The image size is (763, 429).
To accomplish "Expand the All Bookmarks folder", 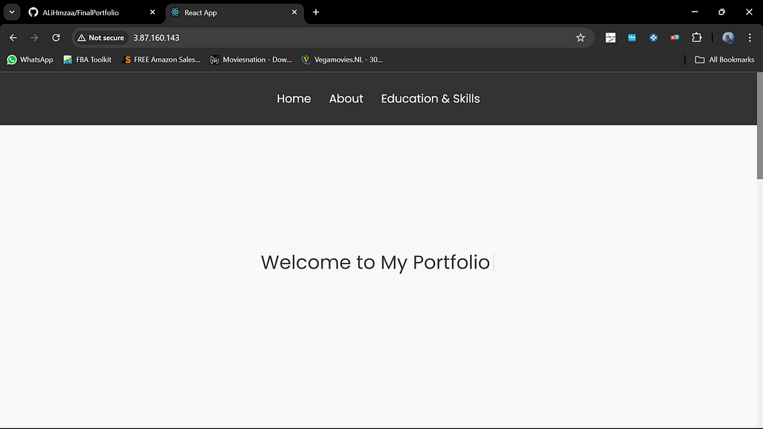I will [724, 60].
